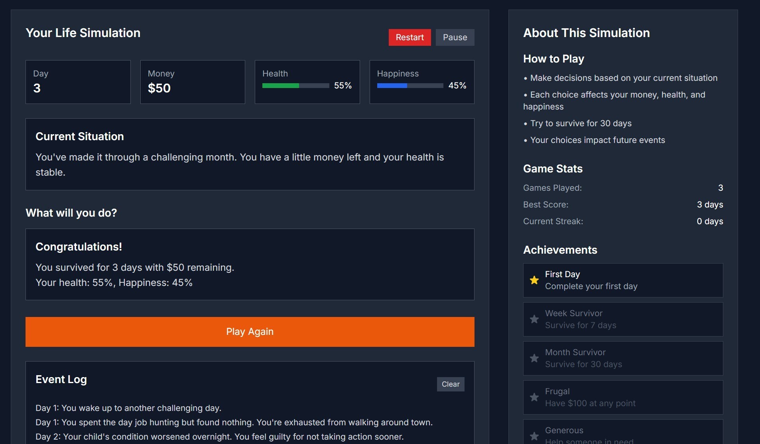Click the Frugal achievement star icon
This screenshot has height=444, width=760.
(534, 397)
